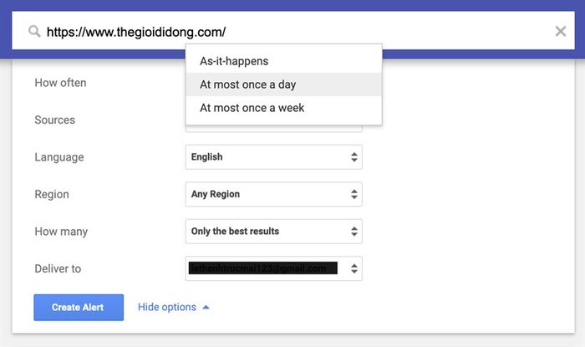
Task: Click the How often label
Action: 60,83
